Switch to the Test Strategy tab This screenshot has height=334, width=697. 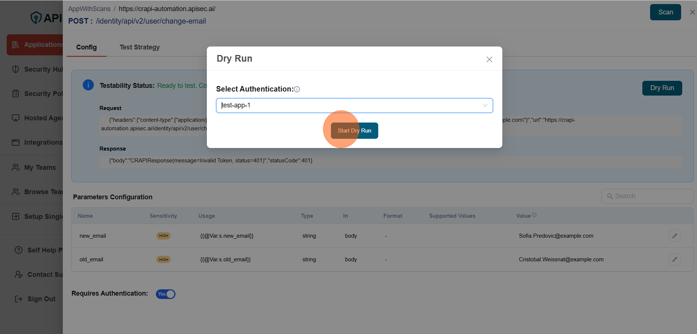pos(140,47)
